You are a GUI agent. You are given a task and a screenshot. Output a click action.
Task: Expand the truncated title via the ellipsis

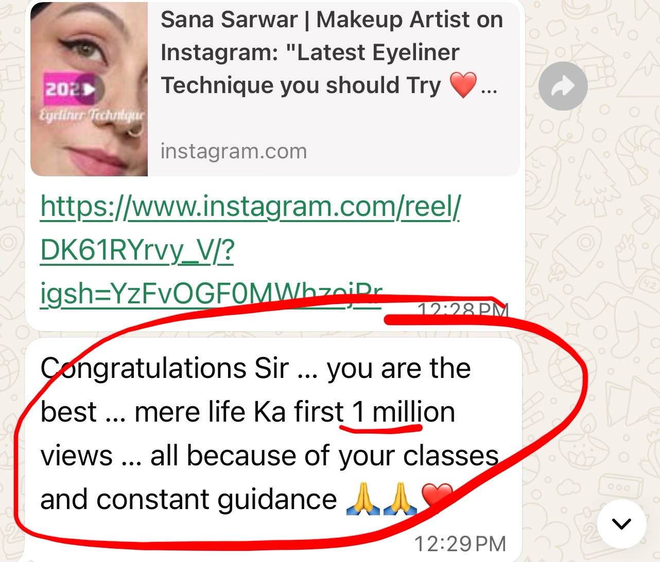pos(489,92)
